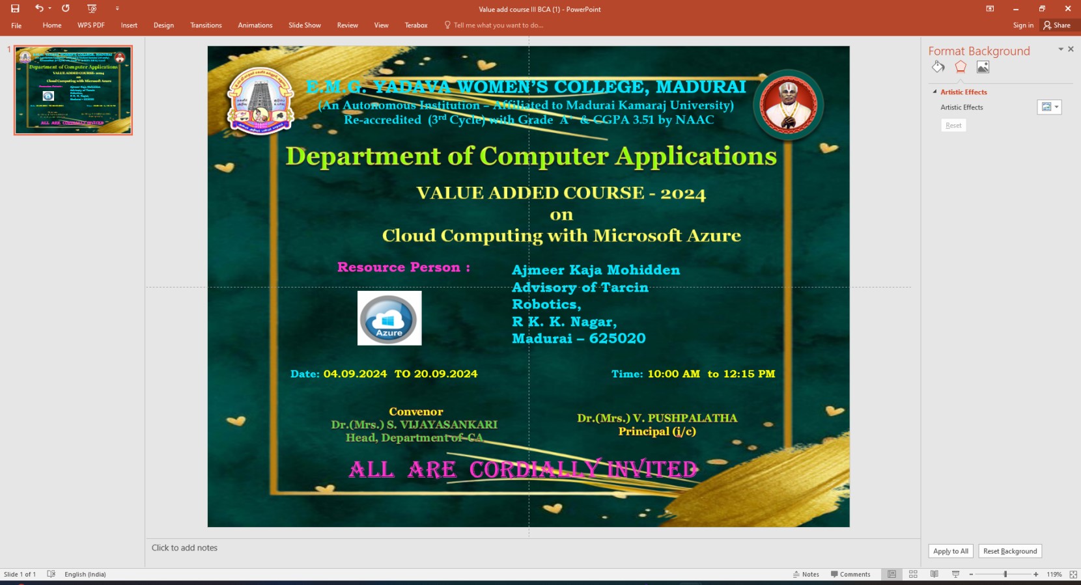Click the 'Resource Person :' text
Screen dimensions: 1081x585
pyautogui.click(x=404, y=267)
